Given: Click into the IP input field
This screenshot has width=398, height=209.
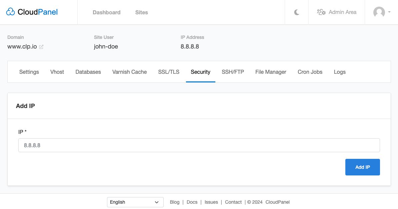Looking at the screenshot, I should [199, 145].
